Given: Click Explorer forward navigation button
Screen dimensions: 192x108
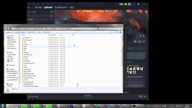Looking at the screenshot, I should 9,28.
